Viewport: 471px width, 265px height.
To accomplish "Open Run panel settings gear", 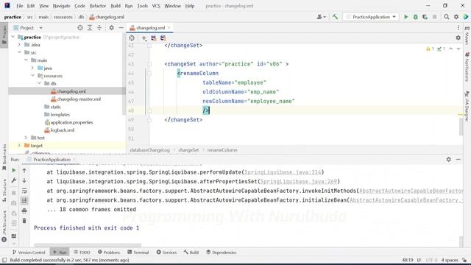I will click(x=448, y=160).
